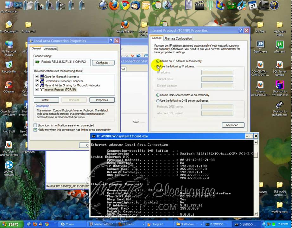Open My Documents desktop icon
The width and height of the screenshot is (292, 228).
point(9,27)
